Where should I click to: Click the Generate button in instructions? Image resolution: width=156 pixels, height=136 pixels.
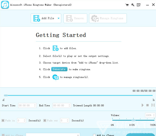(59, 69)
